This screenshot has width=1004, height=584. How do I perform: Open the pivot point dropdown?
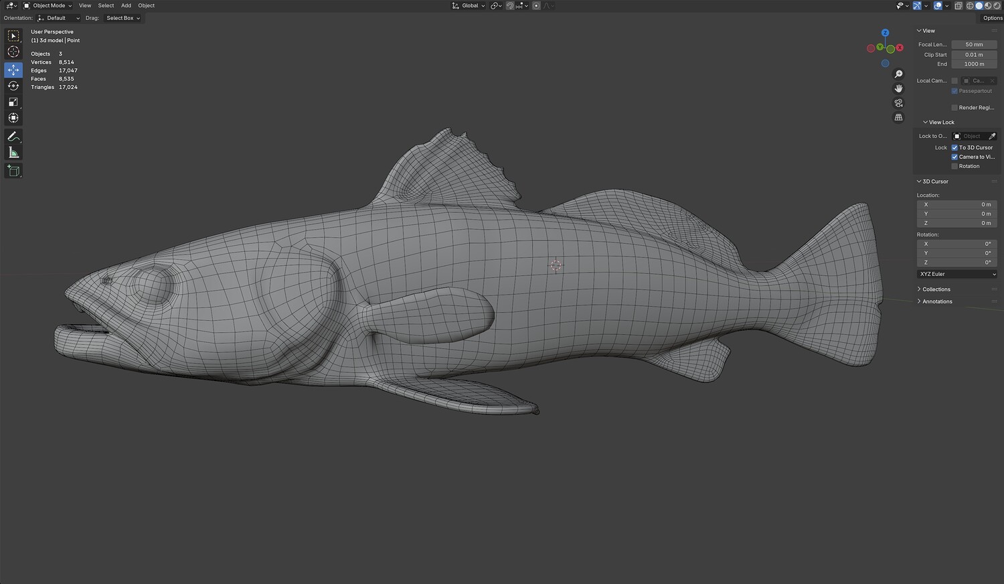(496, 5)
